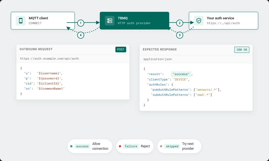Click the https://…/api/auth text in auth service card

[223, 23]
